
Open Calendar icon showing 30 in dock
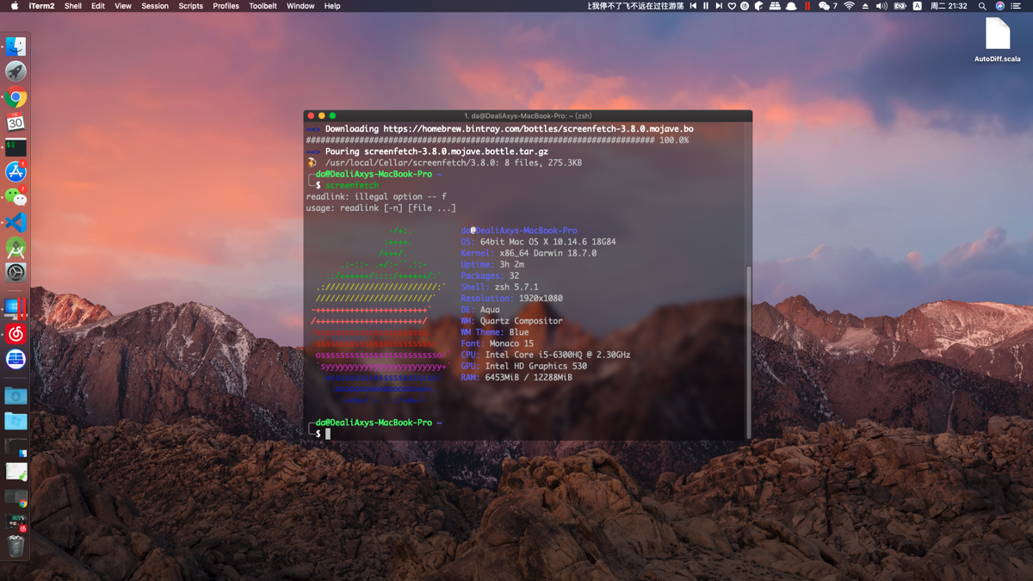(15, 122)
